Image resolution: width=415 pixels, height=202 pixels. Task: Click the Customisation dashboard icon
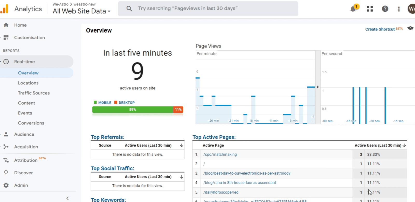pyautogui.click(x=6, y=37)
